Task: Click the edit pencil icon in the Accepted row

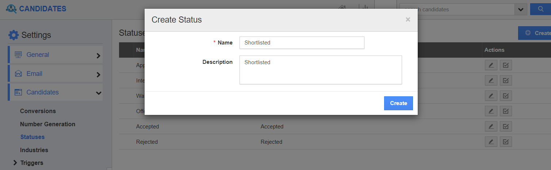Action: [491, 126]
